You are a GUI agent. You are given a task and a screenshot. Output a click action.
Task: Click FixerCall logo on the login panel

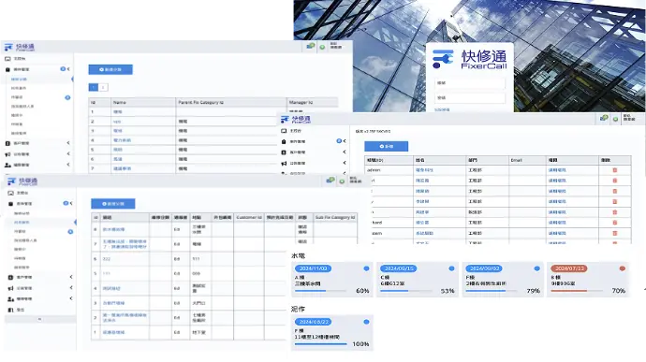click(470, 59)
